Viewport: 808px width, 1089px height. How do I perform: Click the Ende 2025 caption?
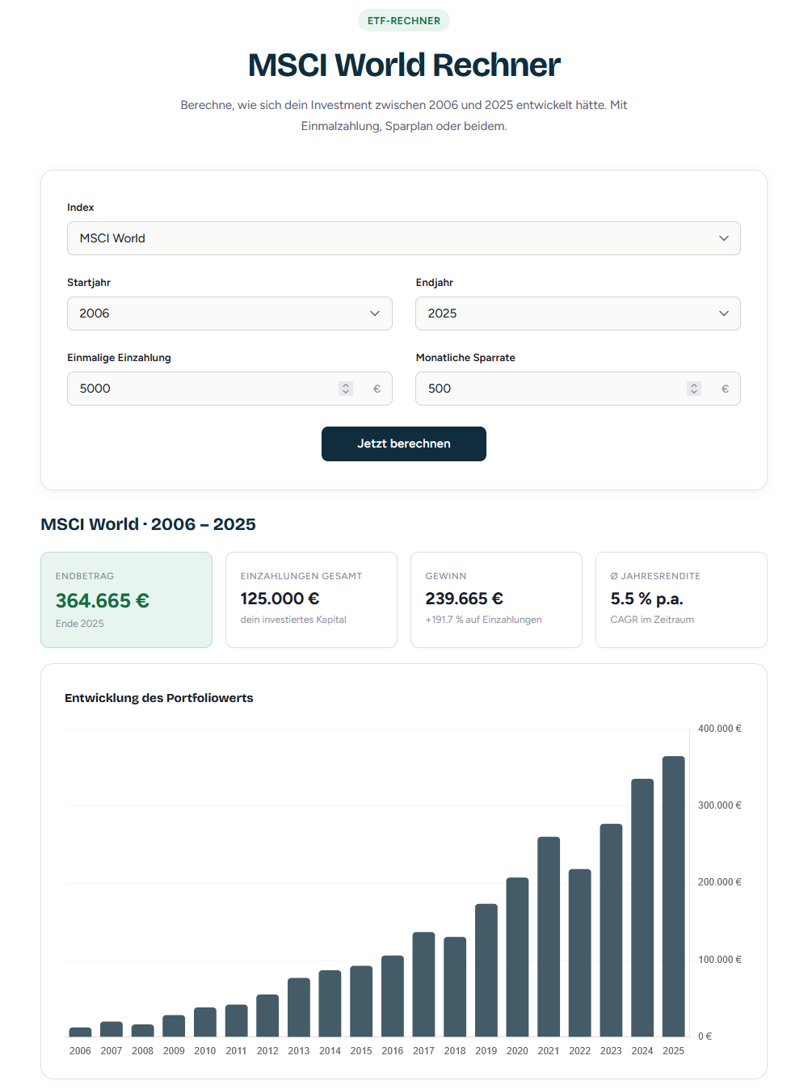pos(79,624)
